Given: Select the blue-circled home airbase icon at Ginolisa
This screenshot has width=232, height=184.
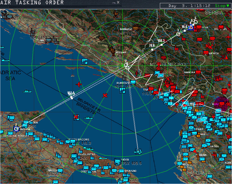Looking at the screenshot, I should [16, 129].
